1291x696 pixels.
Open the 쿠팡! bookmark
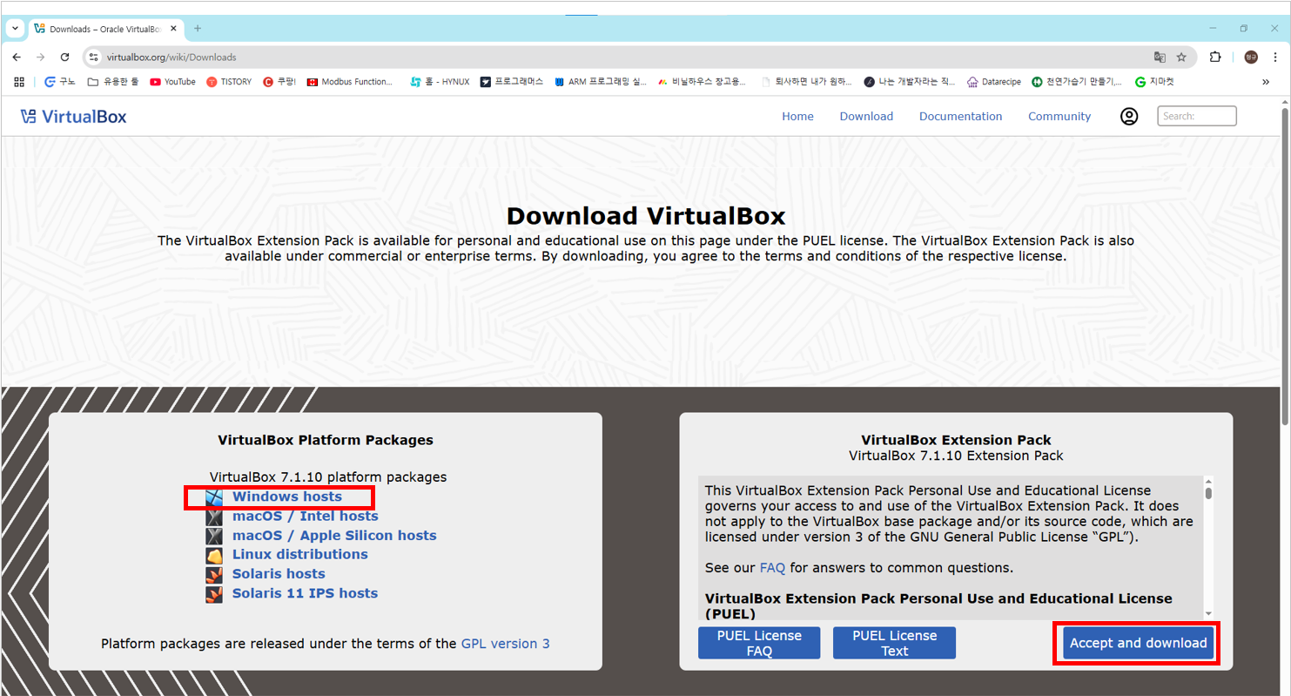279,82
